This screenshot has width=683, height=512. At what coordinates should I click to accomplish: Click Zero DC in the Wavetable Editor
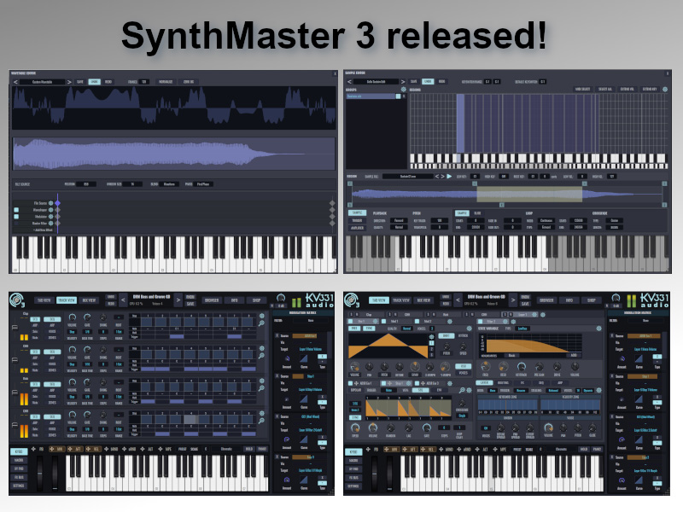pos(189,82)
